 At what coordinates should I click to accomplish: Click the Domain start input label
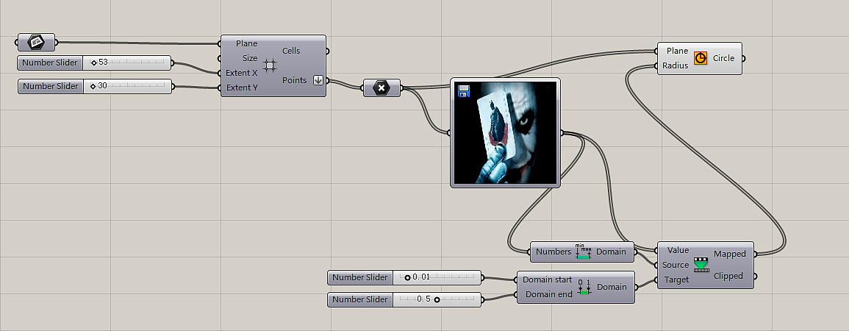[548, 280]
